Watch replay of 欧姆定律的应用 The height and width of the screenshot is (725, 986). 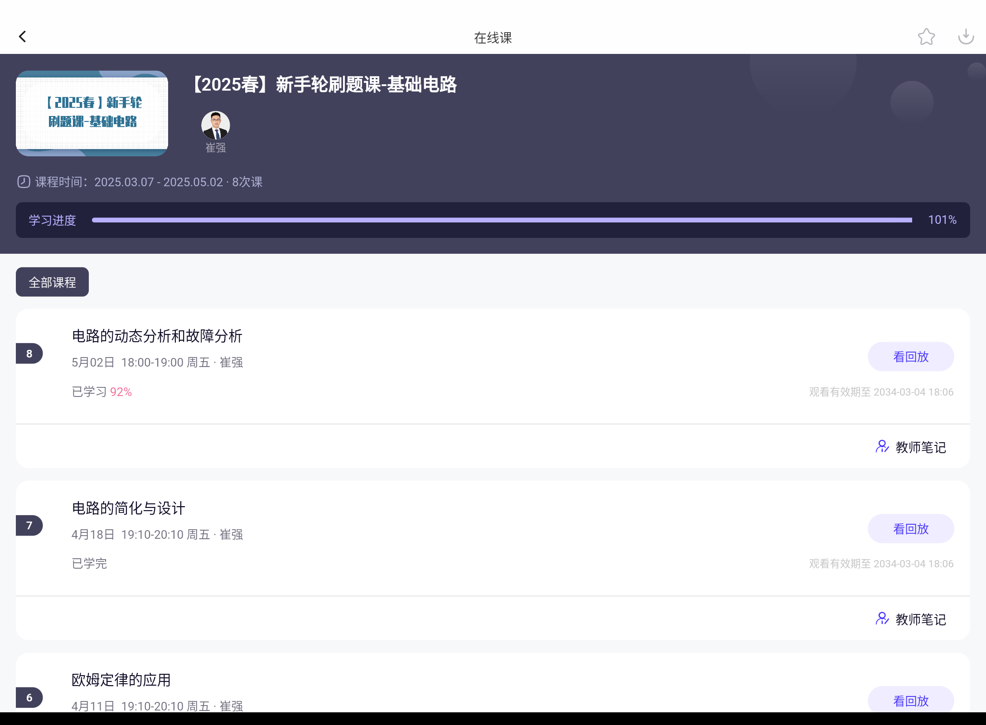click(911, 700)
